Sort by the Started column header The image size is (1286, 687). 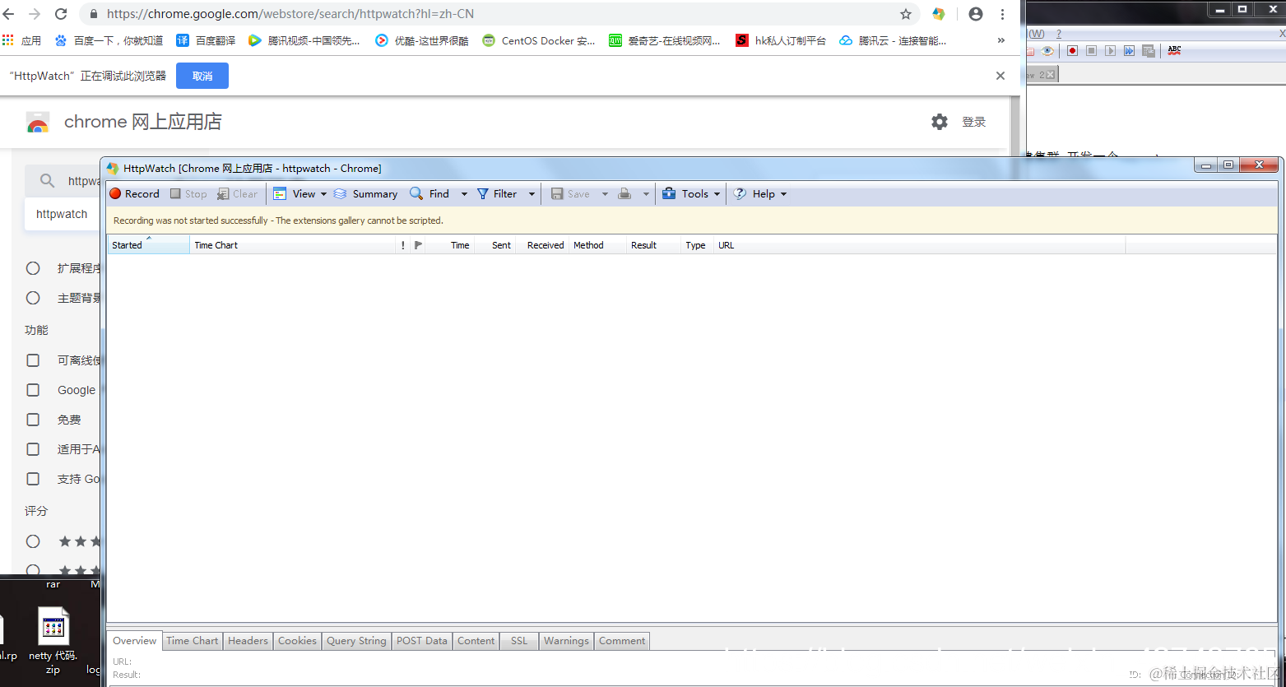coord(148,245)
